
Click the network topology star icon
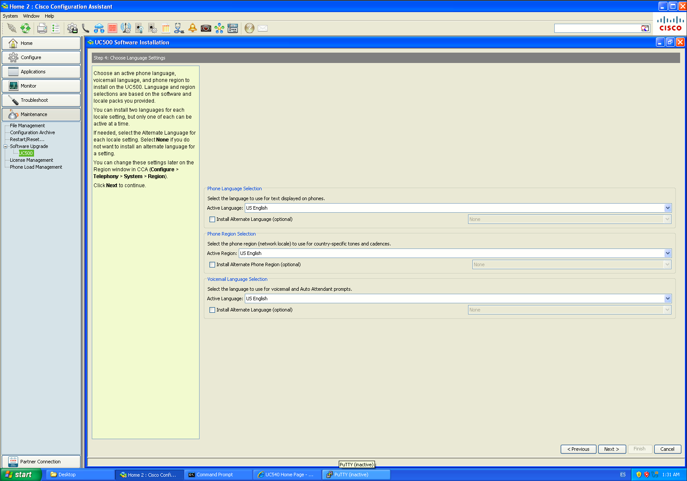[219, 28]
